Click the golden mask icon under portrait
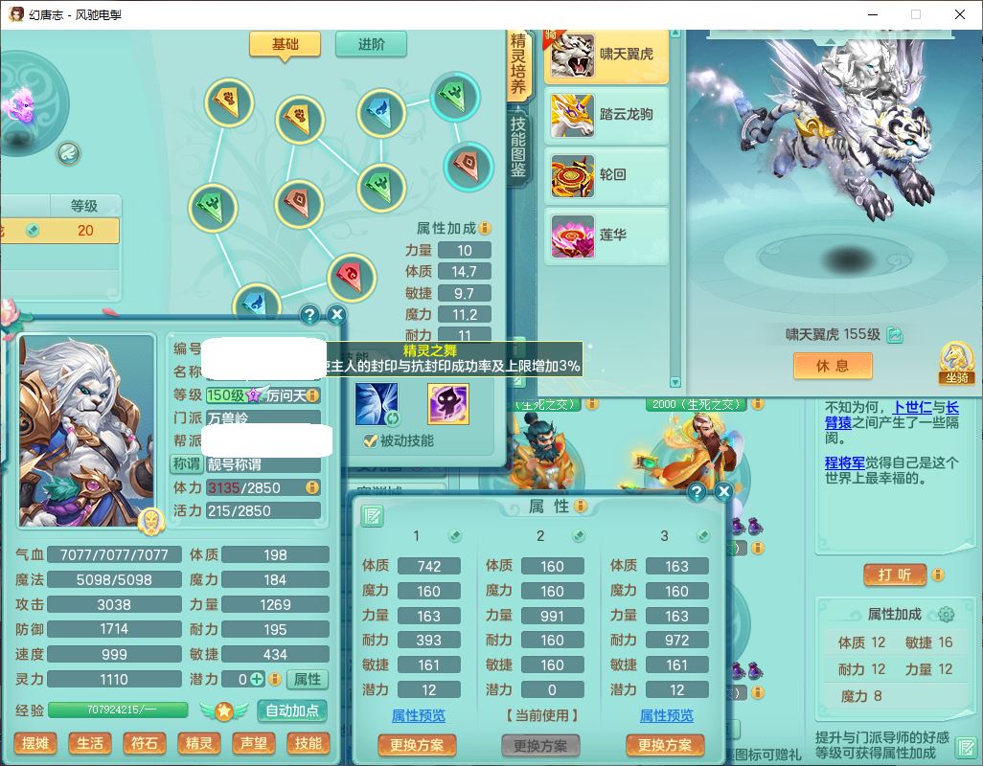Image resolution: width=983 pixels, height=766 pixels. (x=150, y=521)
